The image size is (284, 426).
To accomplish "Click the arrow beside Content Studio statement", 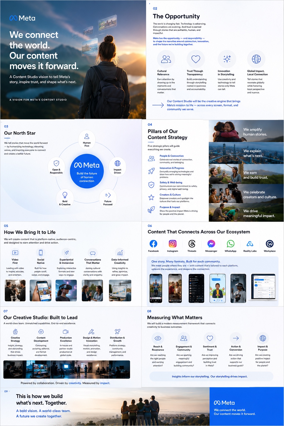I will [158, 105].
